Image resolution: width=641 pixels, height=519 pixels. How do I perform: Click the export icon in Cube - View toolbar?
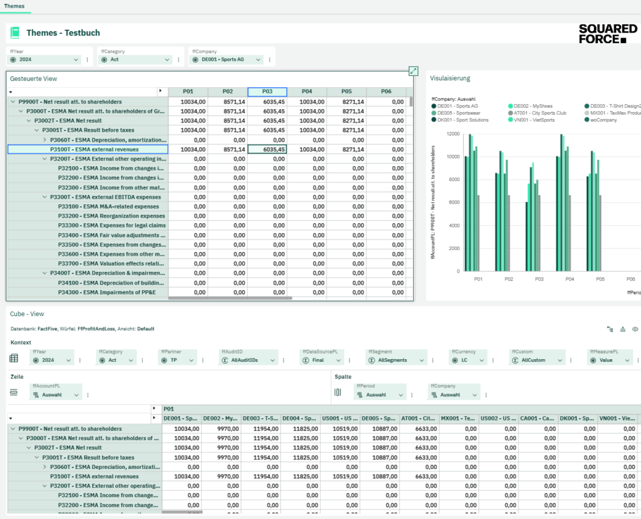click(x=623, y=329)
